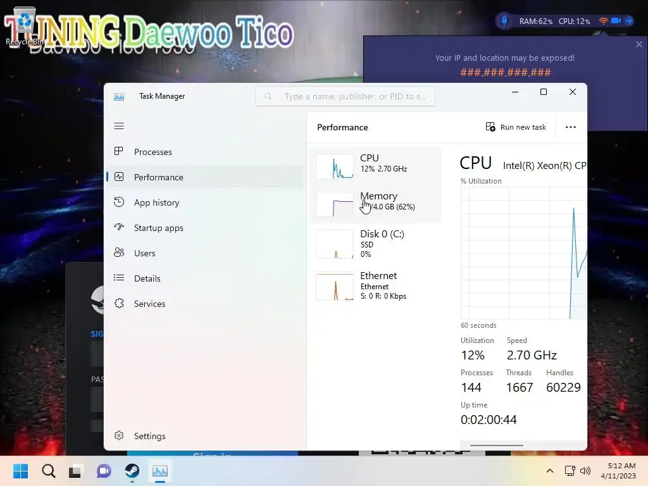Click the App history clock icon
The image size is (648, 486).
pos(119,202)
